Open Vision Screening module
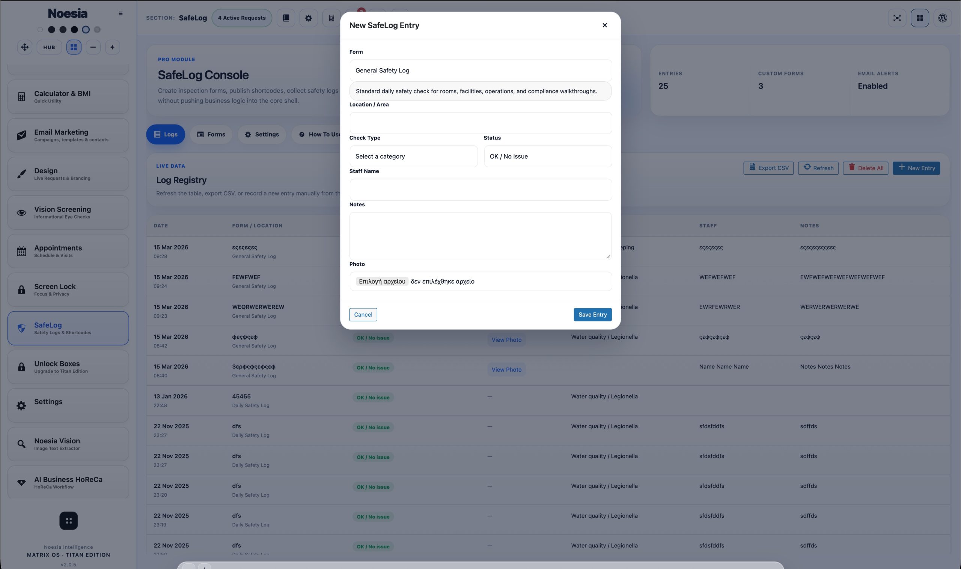This screenshot has width=961, height=569. 68,212
